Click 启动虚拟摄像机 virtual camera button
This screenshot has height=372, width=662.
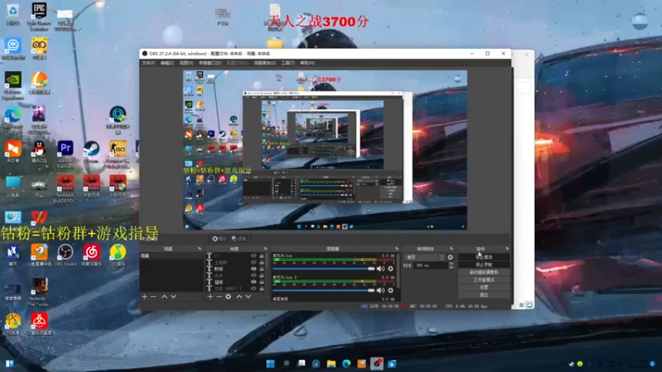click(484, 272)
